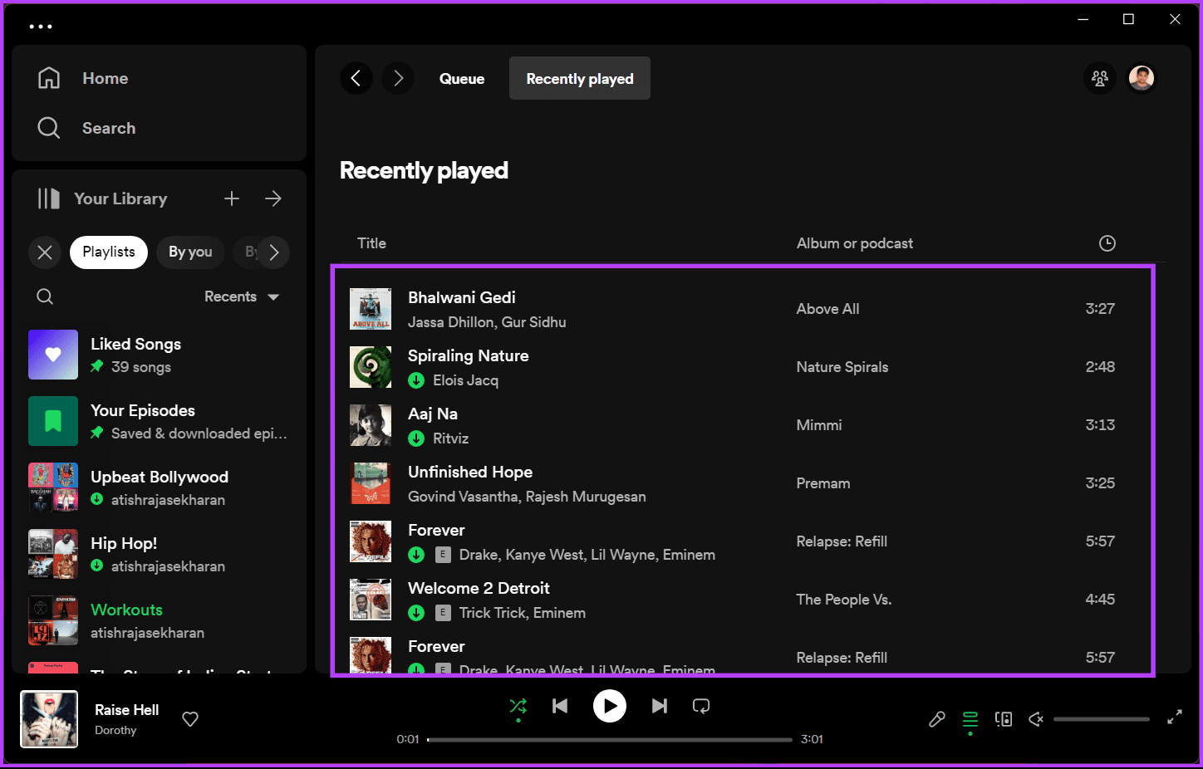Search within Your Library magnifier icon
1203x769 pixels.
(x=45, y=296)
